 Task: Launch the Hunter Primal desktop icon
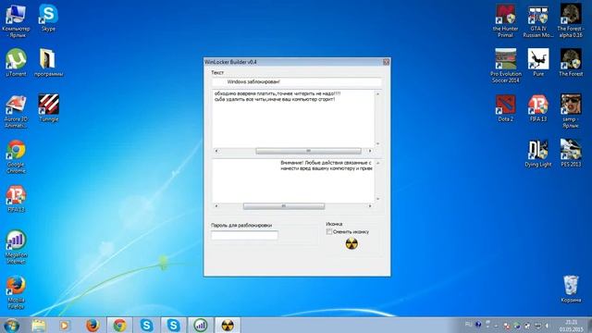(506, 20)
